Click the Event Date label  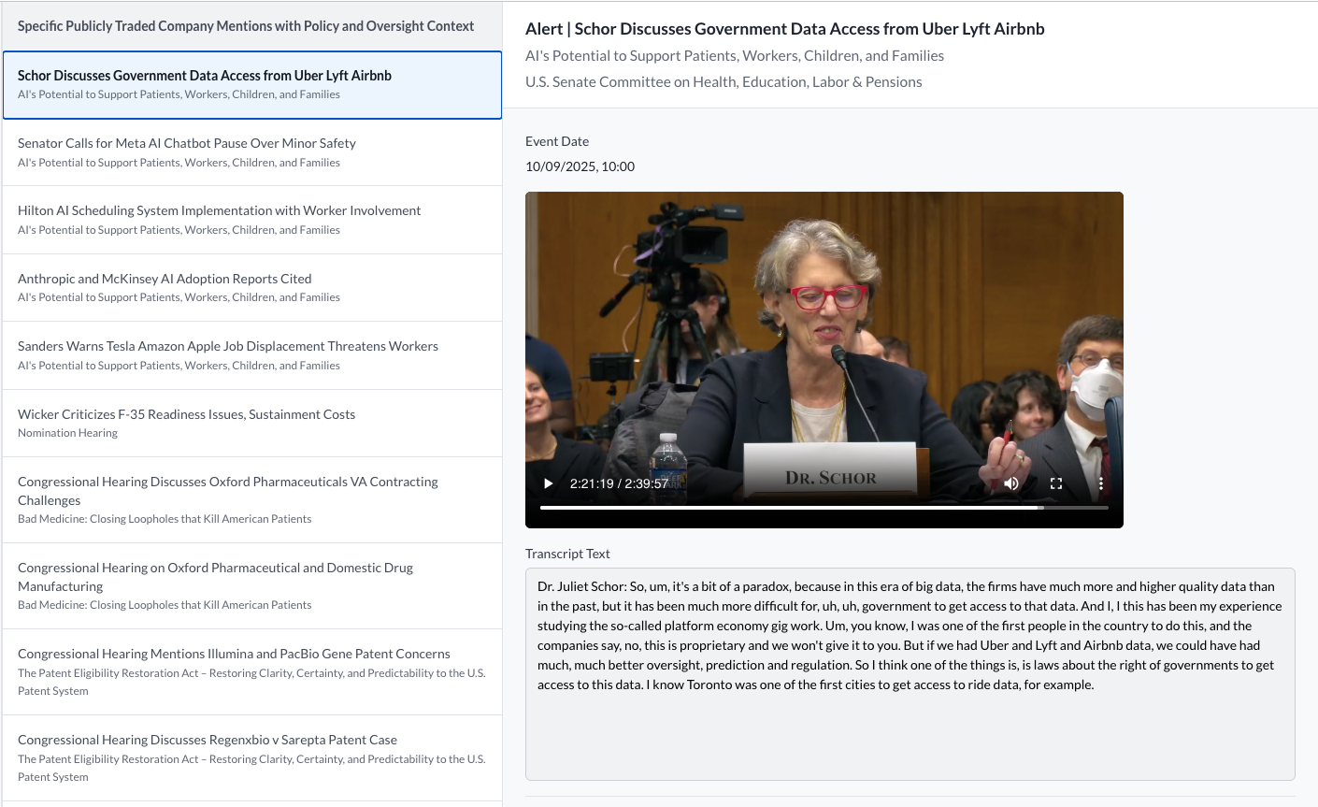(557, 141)
